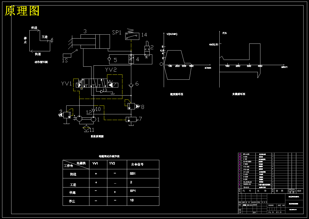Viewport: 309px width, 219px height.
Task: Click the 名称 header in the title block
Action: (262, 191)
